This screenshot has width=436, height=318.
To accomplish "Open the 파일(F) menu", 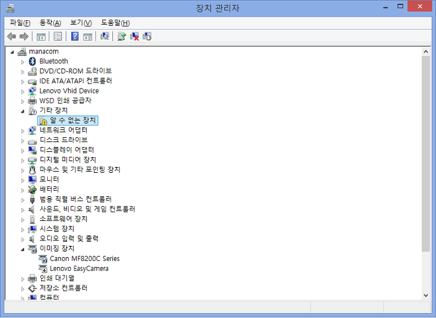I will (20, 23).
